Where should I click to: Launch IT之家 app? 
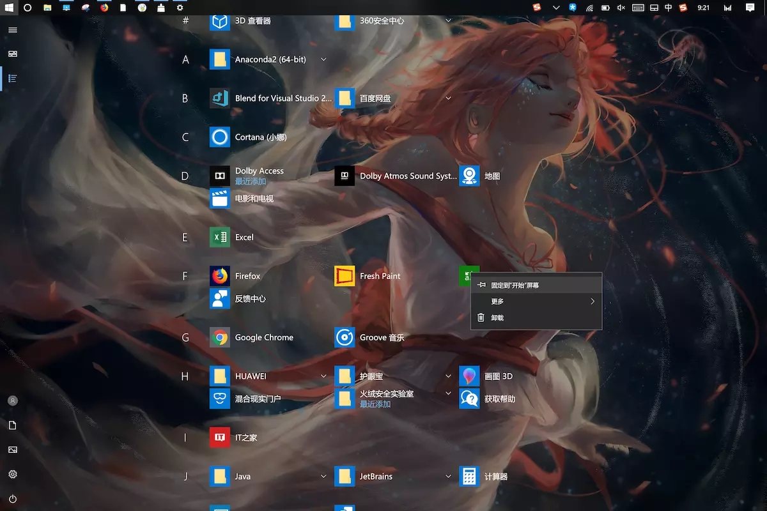point(234,438)
